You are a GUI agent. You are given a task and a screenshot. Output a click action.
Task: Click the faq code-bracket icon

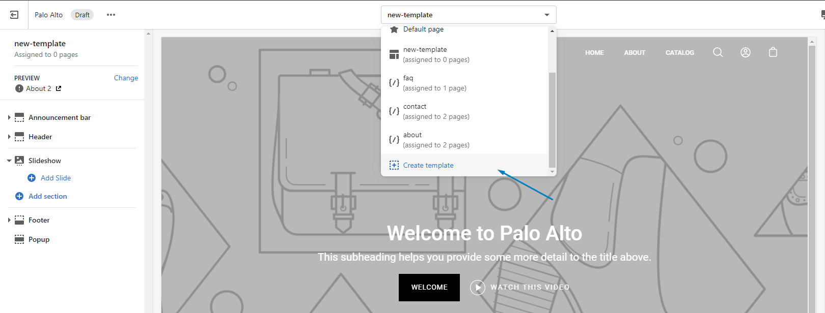pos(394,82)
